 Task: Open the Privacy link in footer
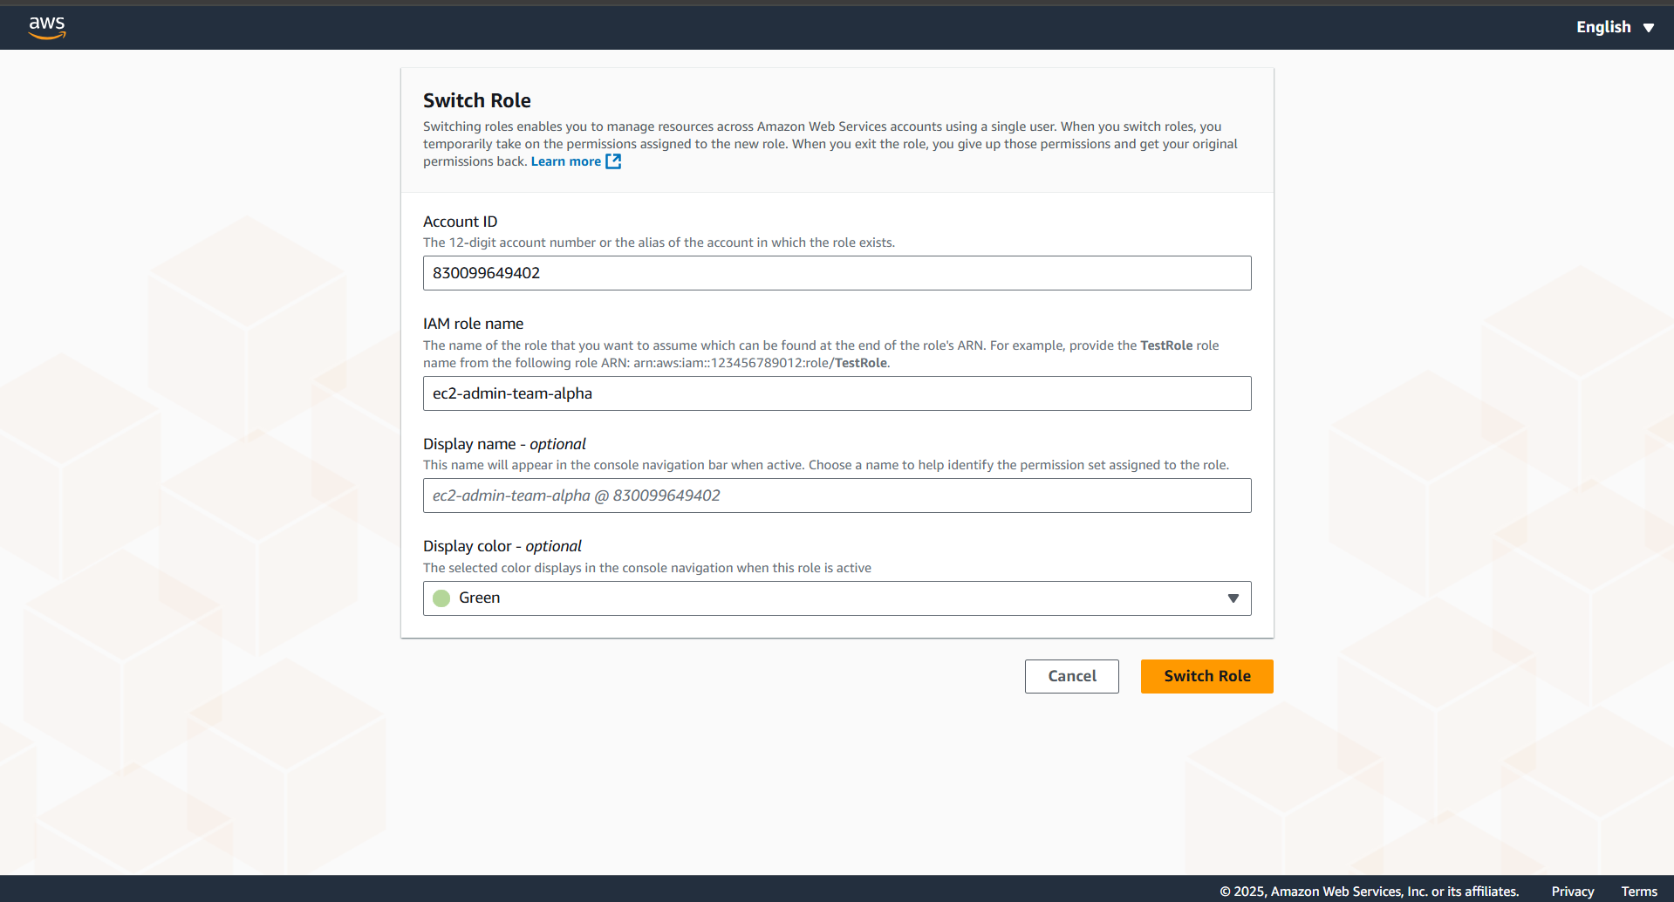[x=1572, y=891]
